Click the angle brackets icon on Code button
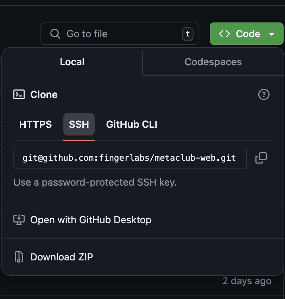Screen dimensions: 285x299 224,34
